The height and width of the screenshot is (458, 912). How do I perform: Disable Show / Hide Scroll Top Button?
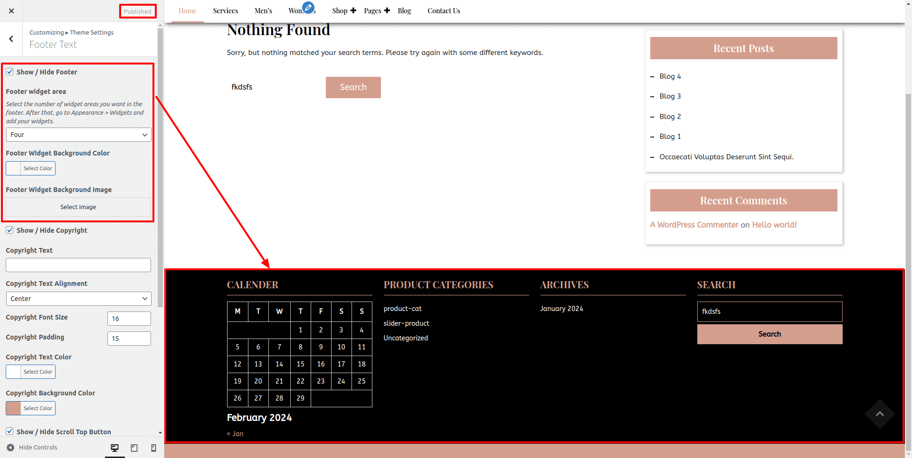tap(9, 431)
